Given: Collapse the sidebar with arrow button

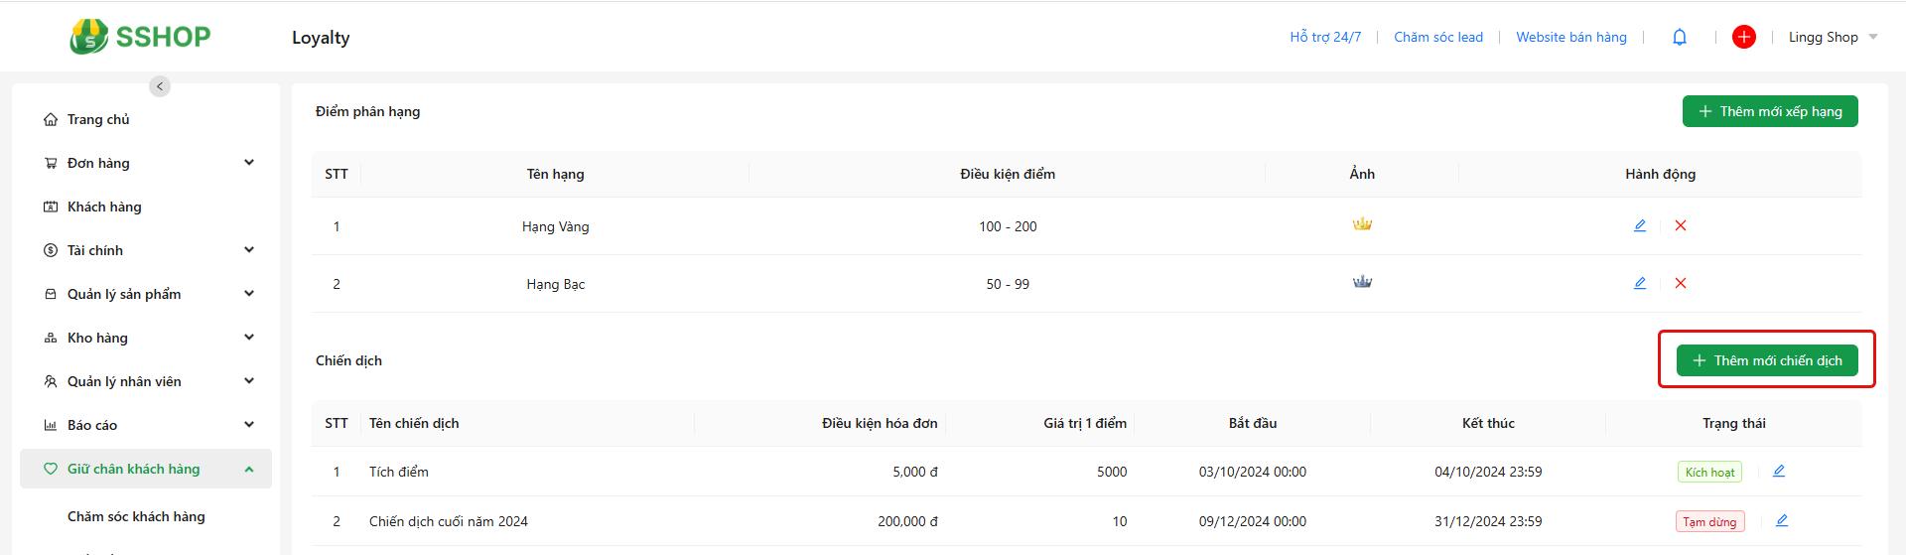Looking at the screenshot, I should click(160, 86).
